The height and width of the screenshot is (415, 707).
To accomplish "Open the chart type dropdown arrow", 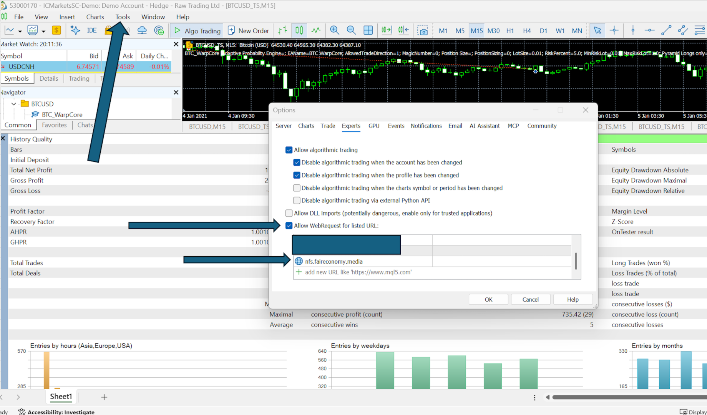I will click(20, 31).
